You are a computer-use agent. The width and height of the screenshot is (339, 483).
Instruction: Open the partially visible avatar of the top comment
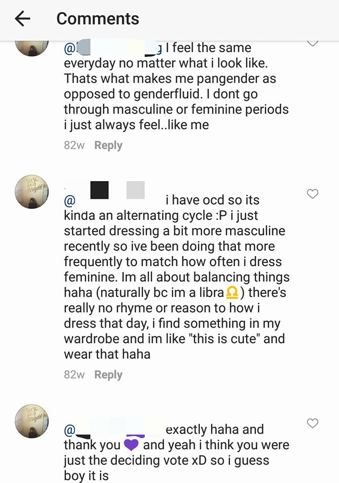pos(32,48)
